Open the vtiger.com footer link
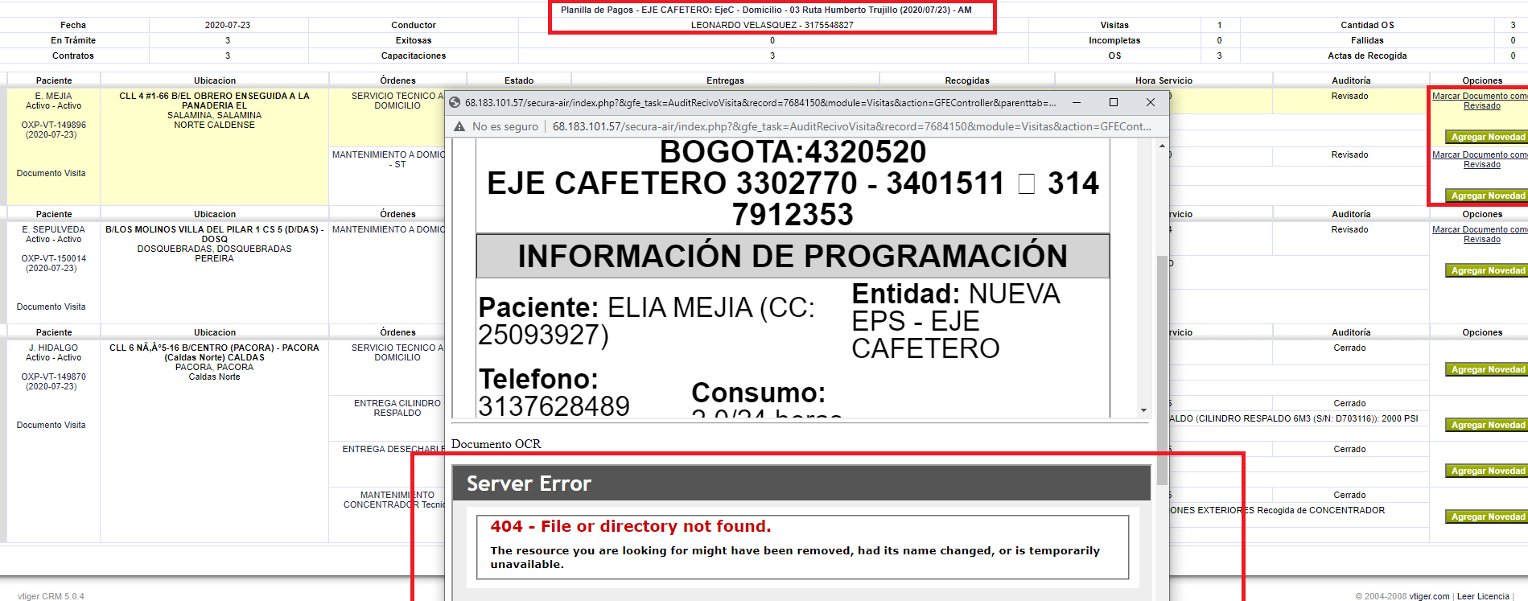This screenshot has width=1528, height=601. tap(1429, 596)
